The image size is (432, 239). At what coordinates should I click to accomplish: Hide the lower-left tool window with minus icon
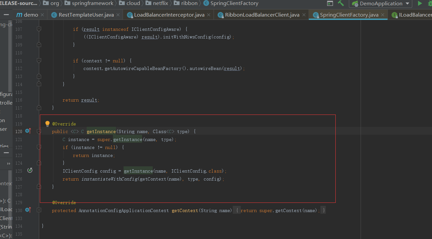pos(6,153)
